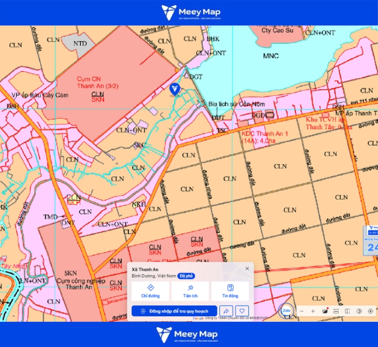Zoom out the map with minus icon
Viewport: 378px width, 347px height.
[302, 311]
